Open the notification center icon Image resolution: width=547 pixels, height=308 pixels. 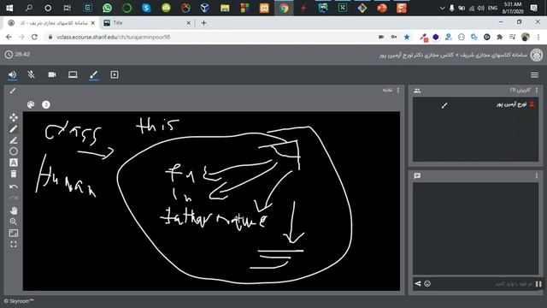(x=533, y=8)
